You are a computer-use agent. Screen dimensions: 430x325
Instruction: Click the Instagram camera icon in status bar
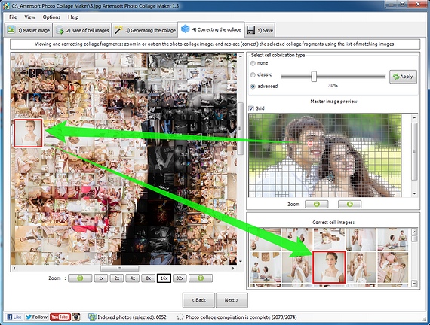coord(76,317)
